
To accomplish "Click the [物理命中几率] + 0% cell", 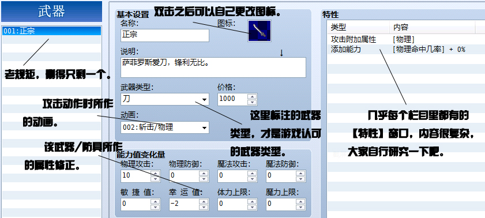I will [x=429, y=49].
